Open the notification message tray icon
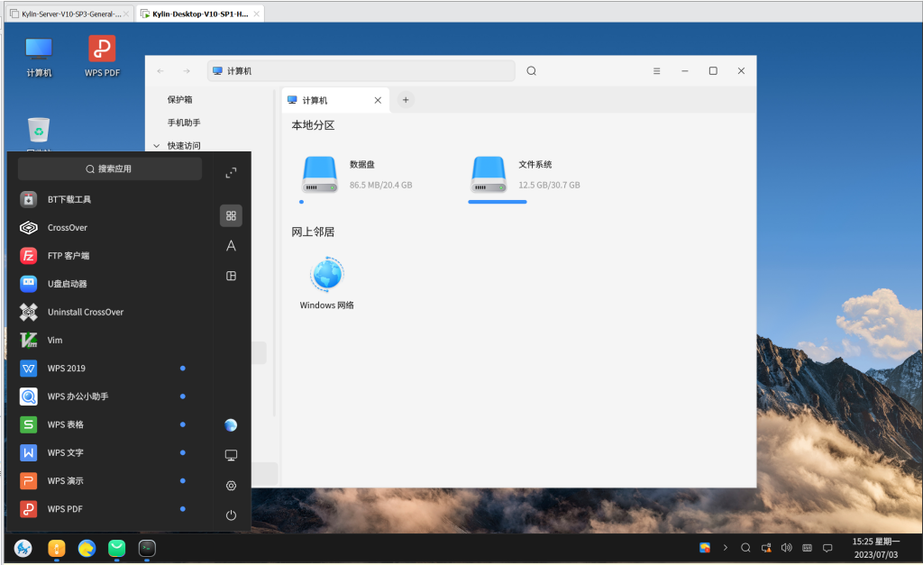The width and height of the screenshot is (923, 565). (x=827, y=548)
